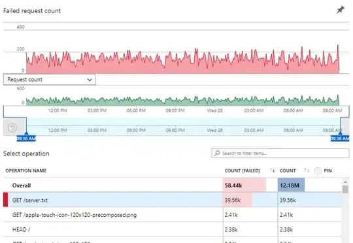
Task: Click the search magnifier icon
Action: (x=217, y=154)
